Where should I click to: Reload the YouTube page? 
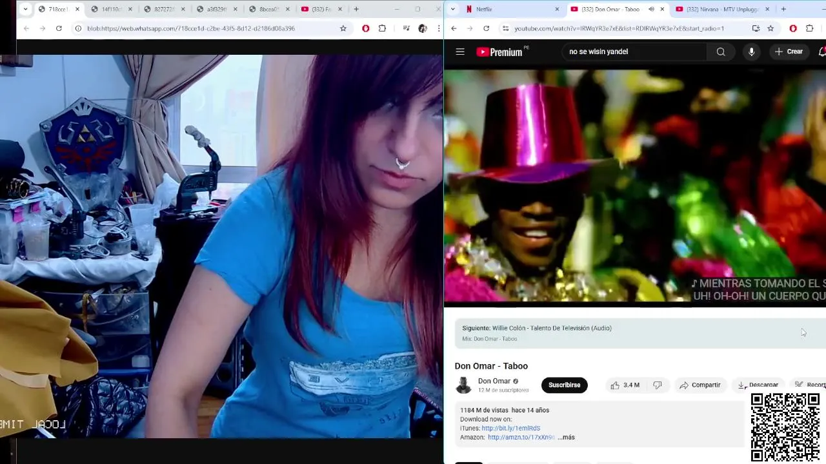[x=486, y=28]
